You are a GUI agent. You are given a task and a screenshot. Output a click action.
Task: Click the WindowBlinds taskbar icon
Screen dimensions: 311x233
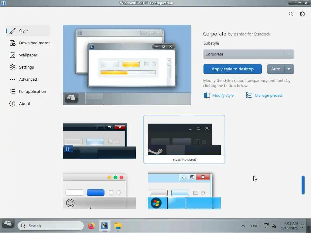point(104,226)
